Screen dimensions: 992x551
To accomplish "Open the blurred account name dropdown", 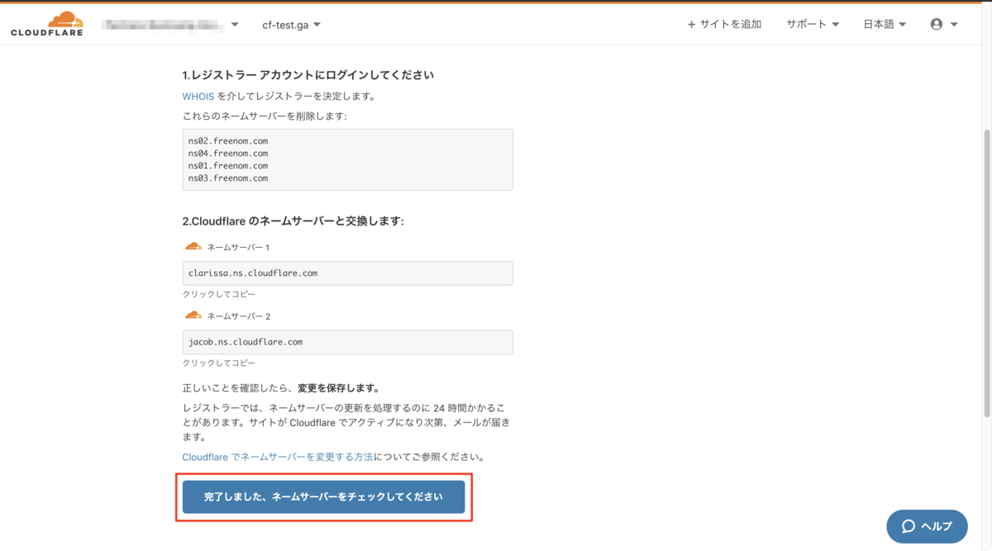I will coord(170,25).
